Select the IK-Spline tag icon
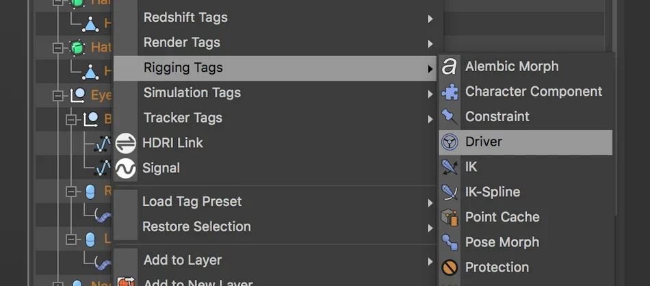Screen dimensions: 650x286 click(450, 192)
